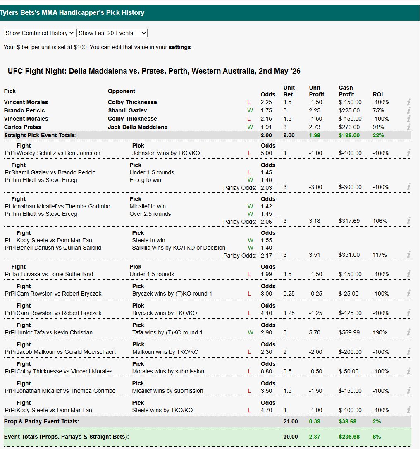Image resolution: width=420 pixels, height=449 pixels.
Task: Show info for Johnston wins by TKO/KO prop
Action: pyautogui.click(x=409, y=153)
